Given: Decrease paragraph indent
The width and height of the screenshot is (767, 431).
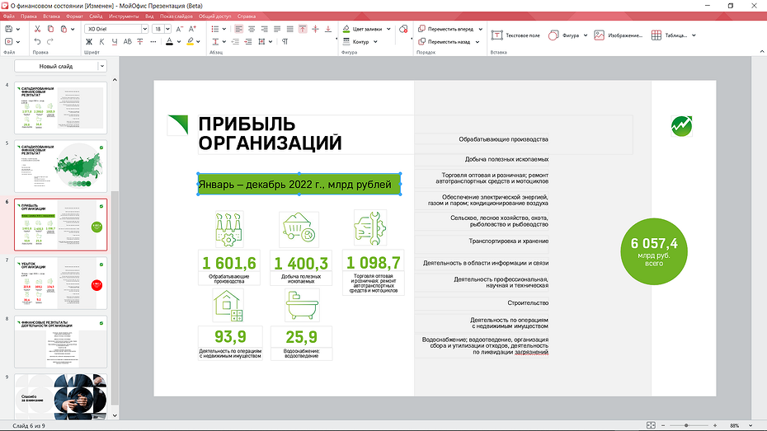Looking at the screenshot, I should (x=235, y=42).
